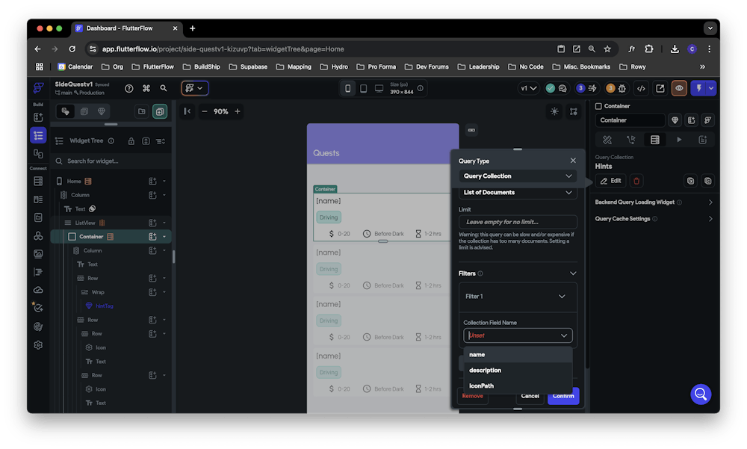Image resolution: width=747 pixels, height=449 pixels.
Task: Choose 'description' from the field name list
Action: [485, 371]
